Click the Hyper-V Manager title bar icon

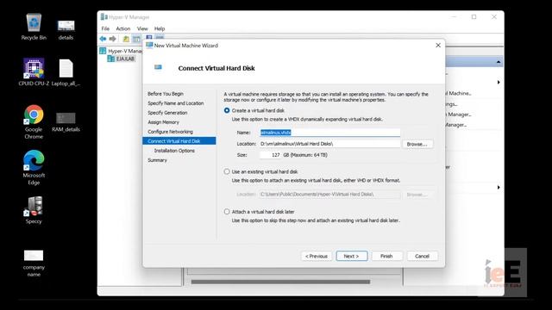pos(103,17)
